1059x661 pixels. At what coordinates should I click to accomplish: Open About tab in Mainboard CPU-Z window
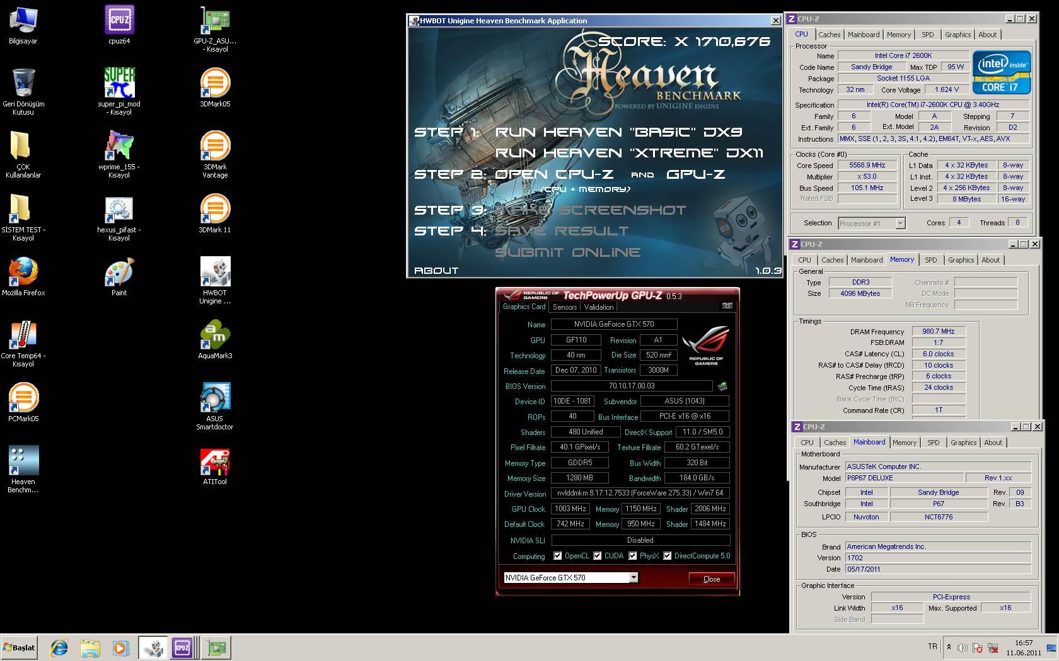coord(993,443)
